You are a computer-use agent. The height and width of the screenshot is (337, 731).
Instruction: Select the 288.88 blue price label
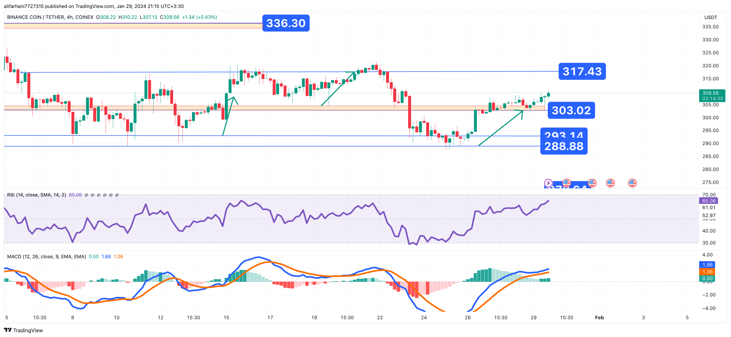coord(564,147)
